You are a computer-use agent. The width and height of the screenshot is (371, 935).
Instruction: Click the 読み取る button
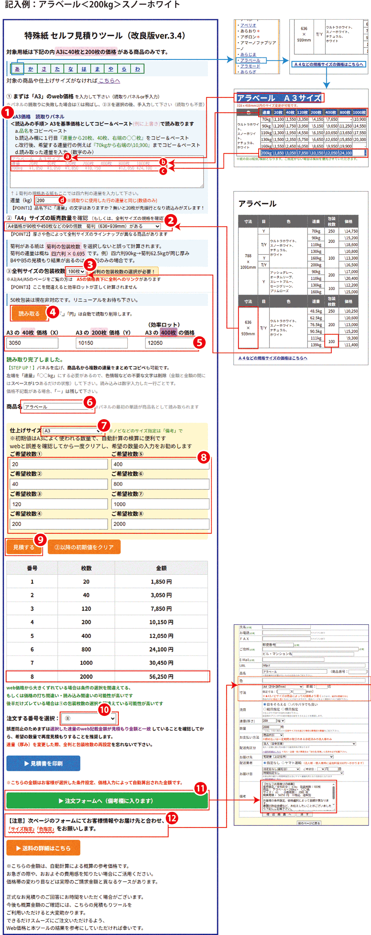pyautogui.click(x=29, y=314)
